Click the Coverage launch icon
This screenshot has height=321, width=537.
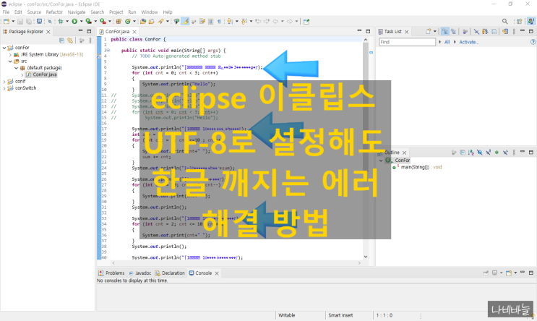pos(89,21)
